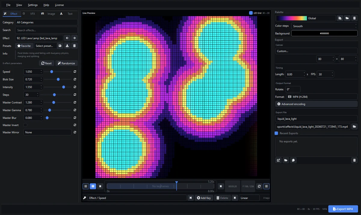Click the Randomize button
The height and width of the screenshot is (215, 361).
(x=66, y=63)
